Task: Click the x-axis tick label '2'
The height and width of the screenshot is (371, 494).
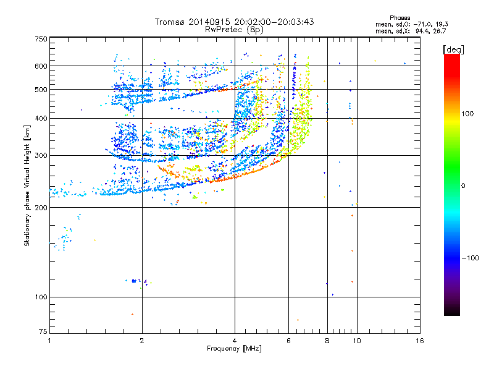Action: [142, 341]
